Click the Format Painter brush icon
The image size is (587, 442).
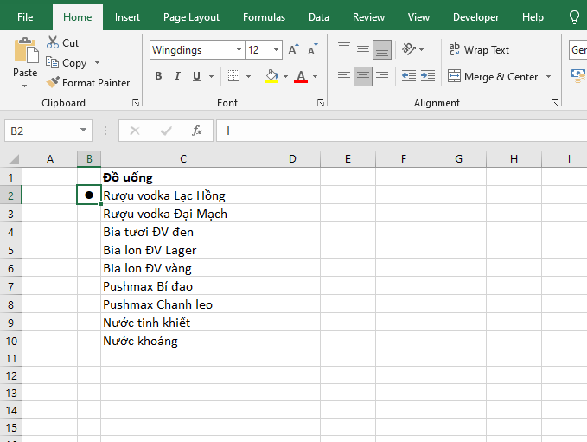[x=53, y=83]
